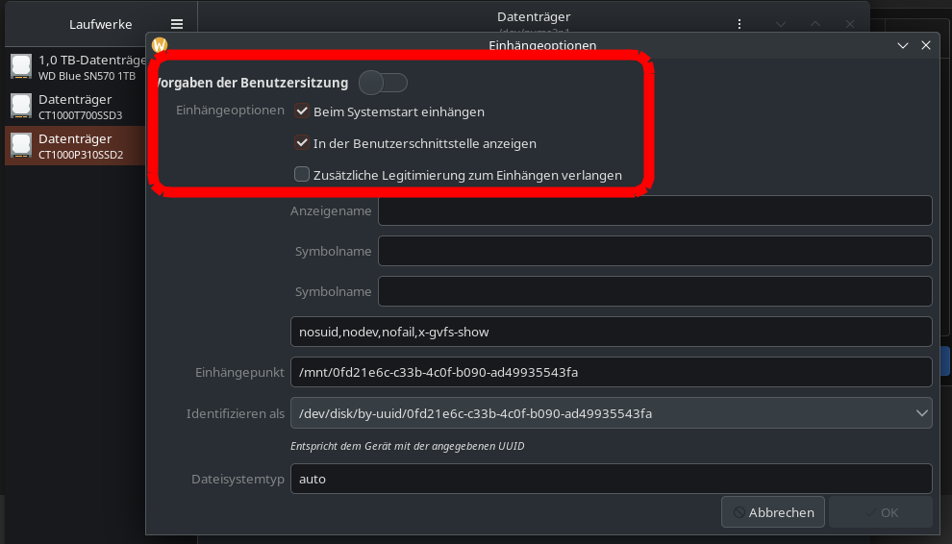The image size is (952, 544).
Task: Enable Zusätzliche Legitimierung zum Einhängen verlangen
Action: pyautogui.click(x=302, y=175)
